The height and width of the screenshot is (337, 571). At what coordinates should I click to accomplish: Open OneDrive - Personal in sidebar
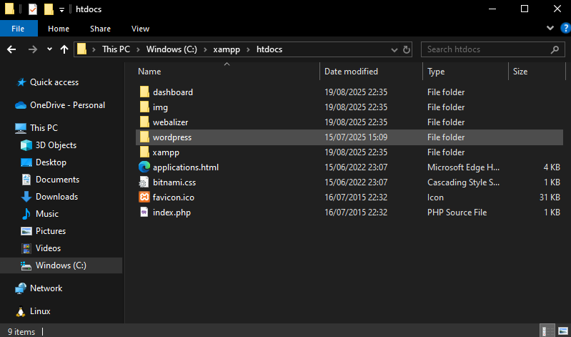point(67,105)
